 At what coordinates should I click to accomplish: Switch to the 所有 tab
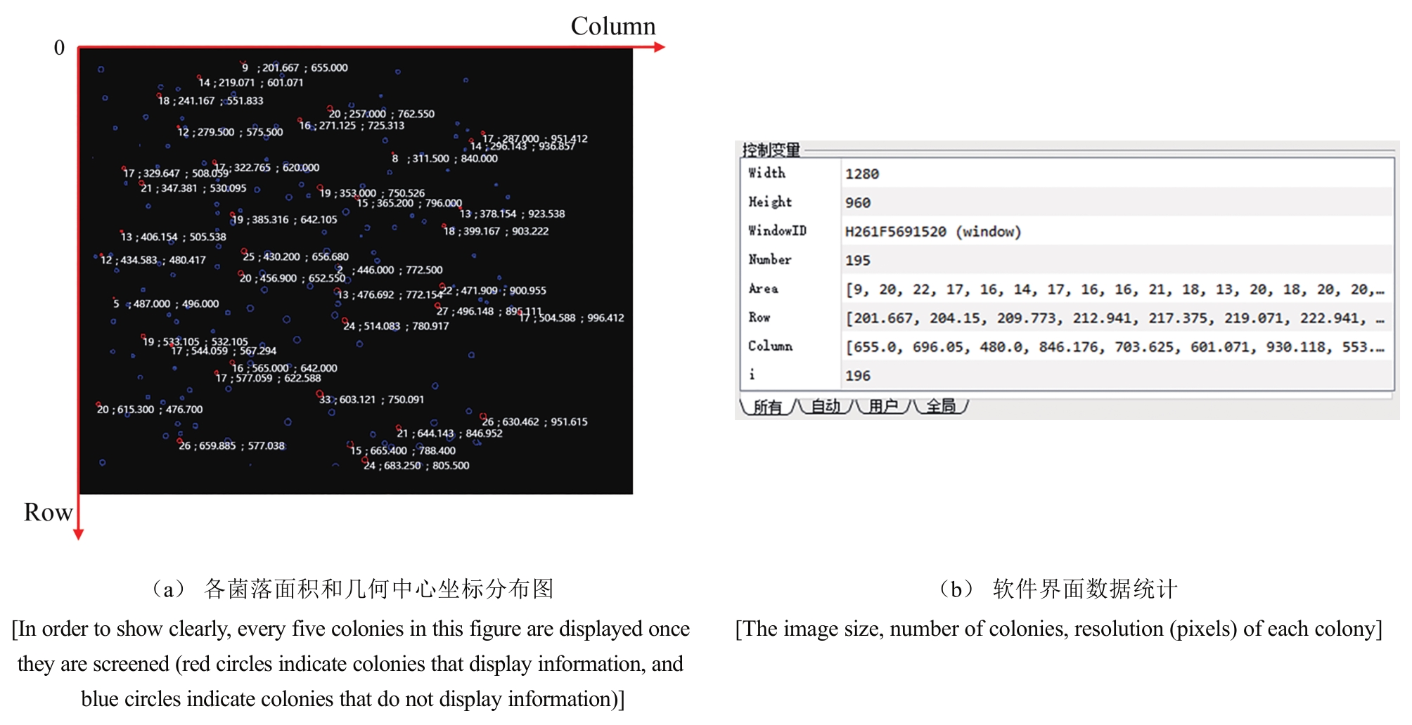click(x=767, y=407)
